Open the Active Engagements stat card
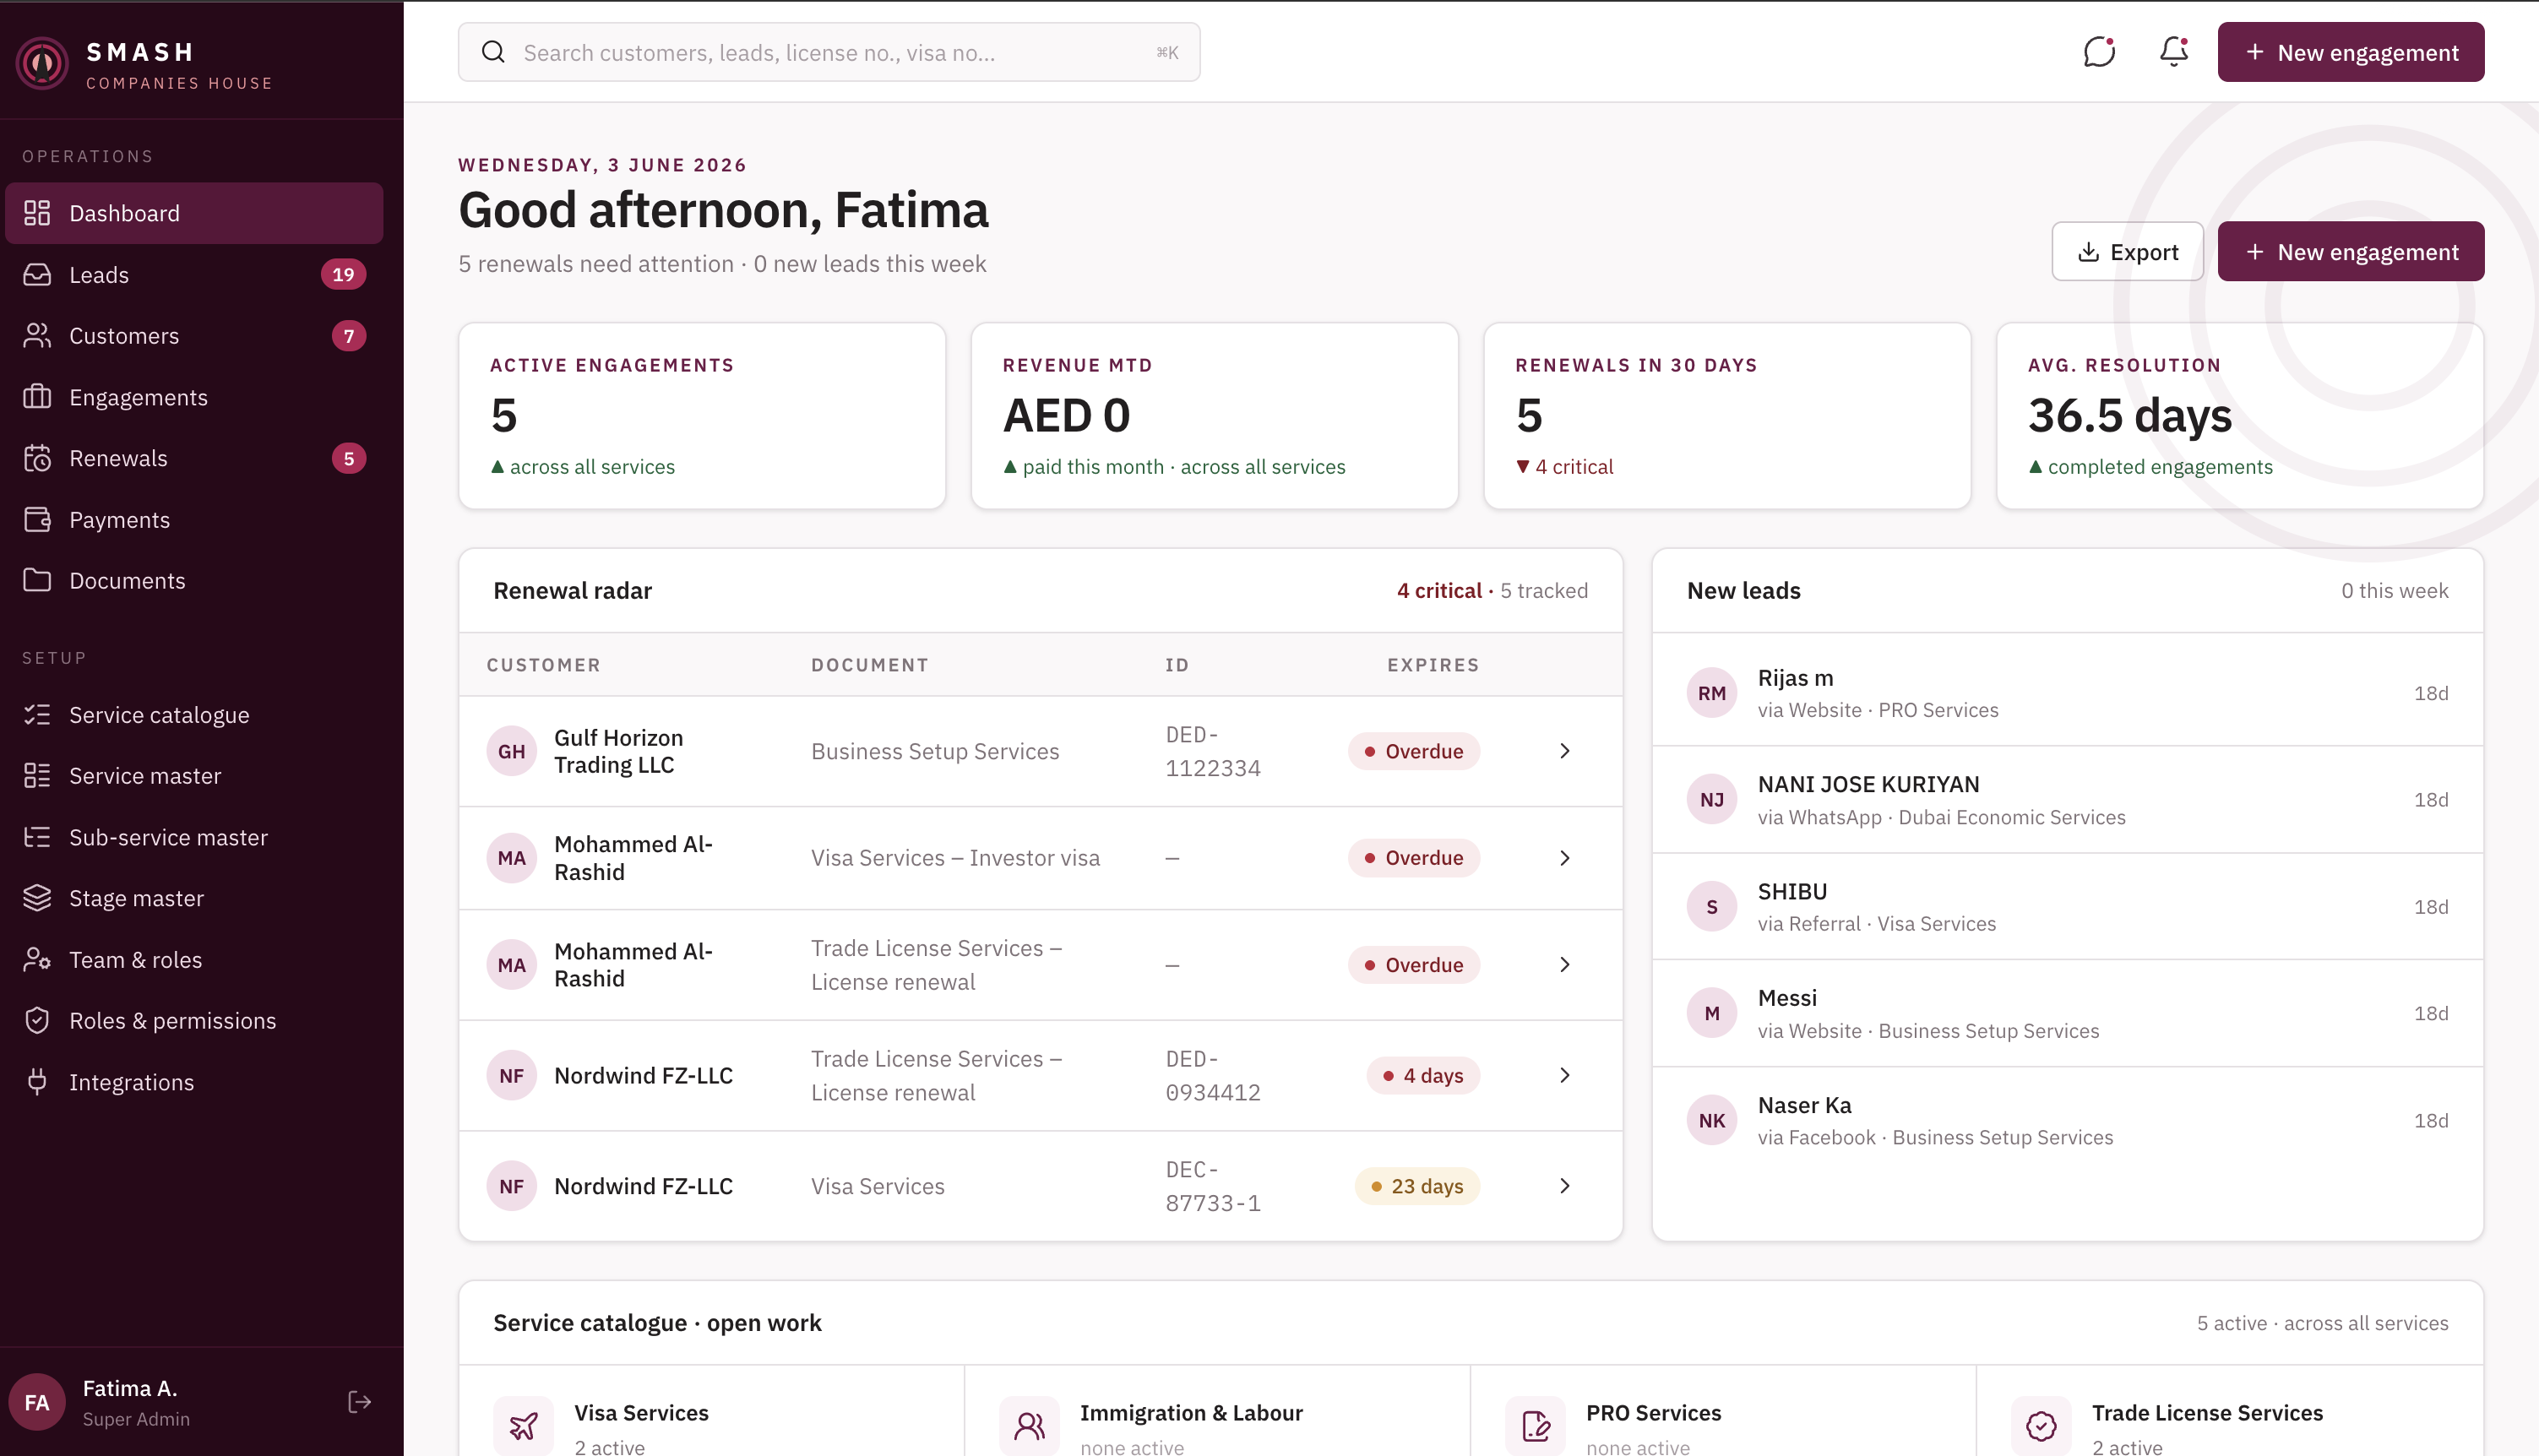Image resolution: width=2539 pixels, height=1456 pixels. [702, 416]
